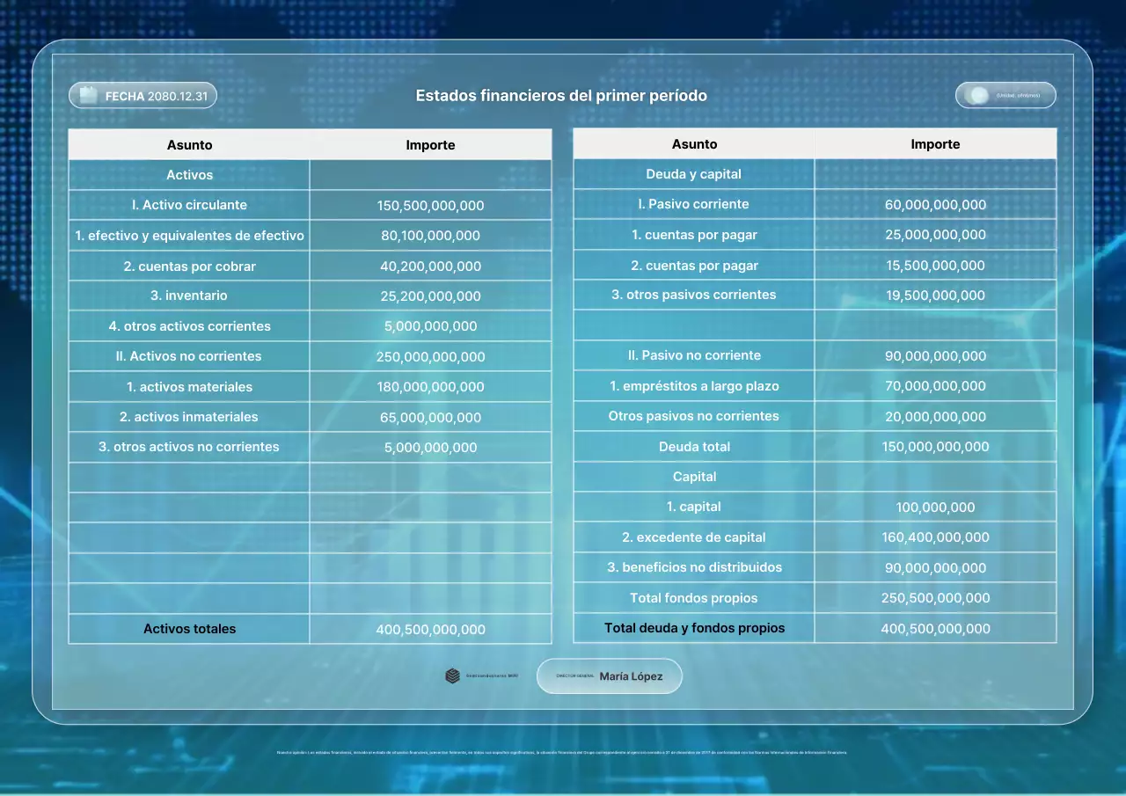Expand the 'Deuda y capital' section header
This screenshot has width=1126, height=796.
(694, 173)
